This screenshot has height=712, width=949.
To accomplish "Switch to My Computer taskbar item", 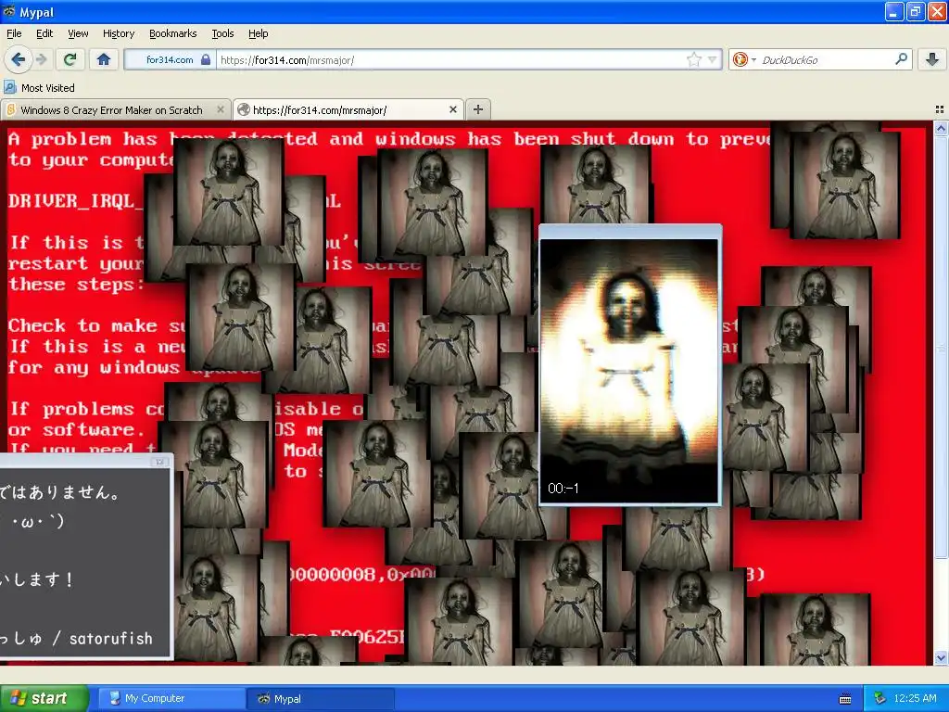I will (x=171, y=698).
